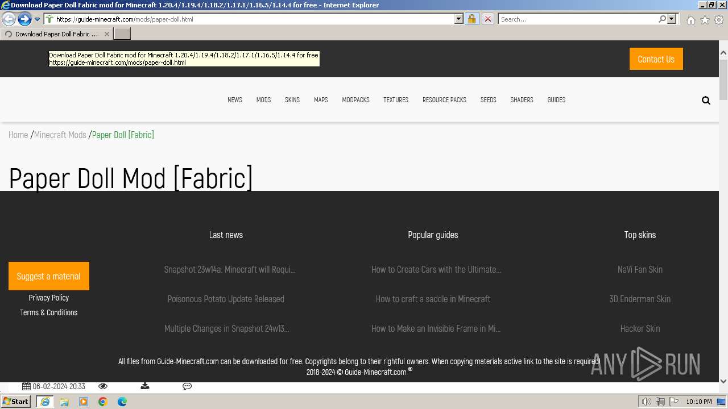Click the security lock icon in address bar
This screenshot has width=728, height=409.
click(471, 19)
